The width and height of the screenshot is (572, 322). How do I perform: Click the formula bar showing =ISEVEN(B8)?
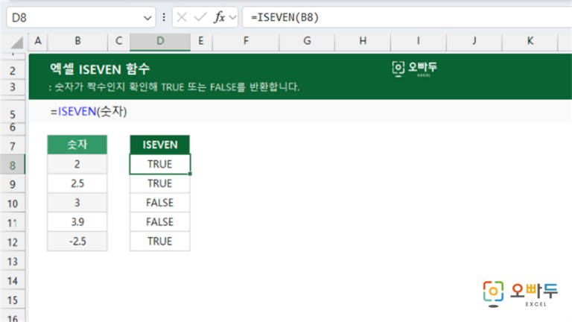point(407,17)
